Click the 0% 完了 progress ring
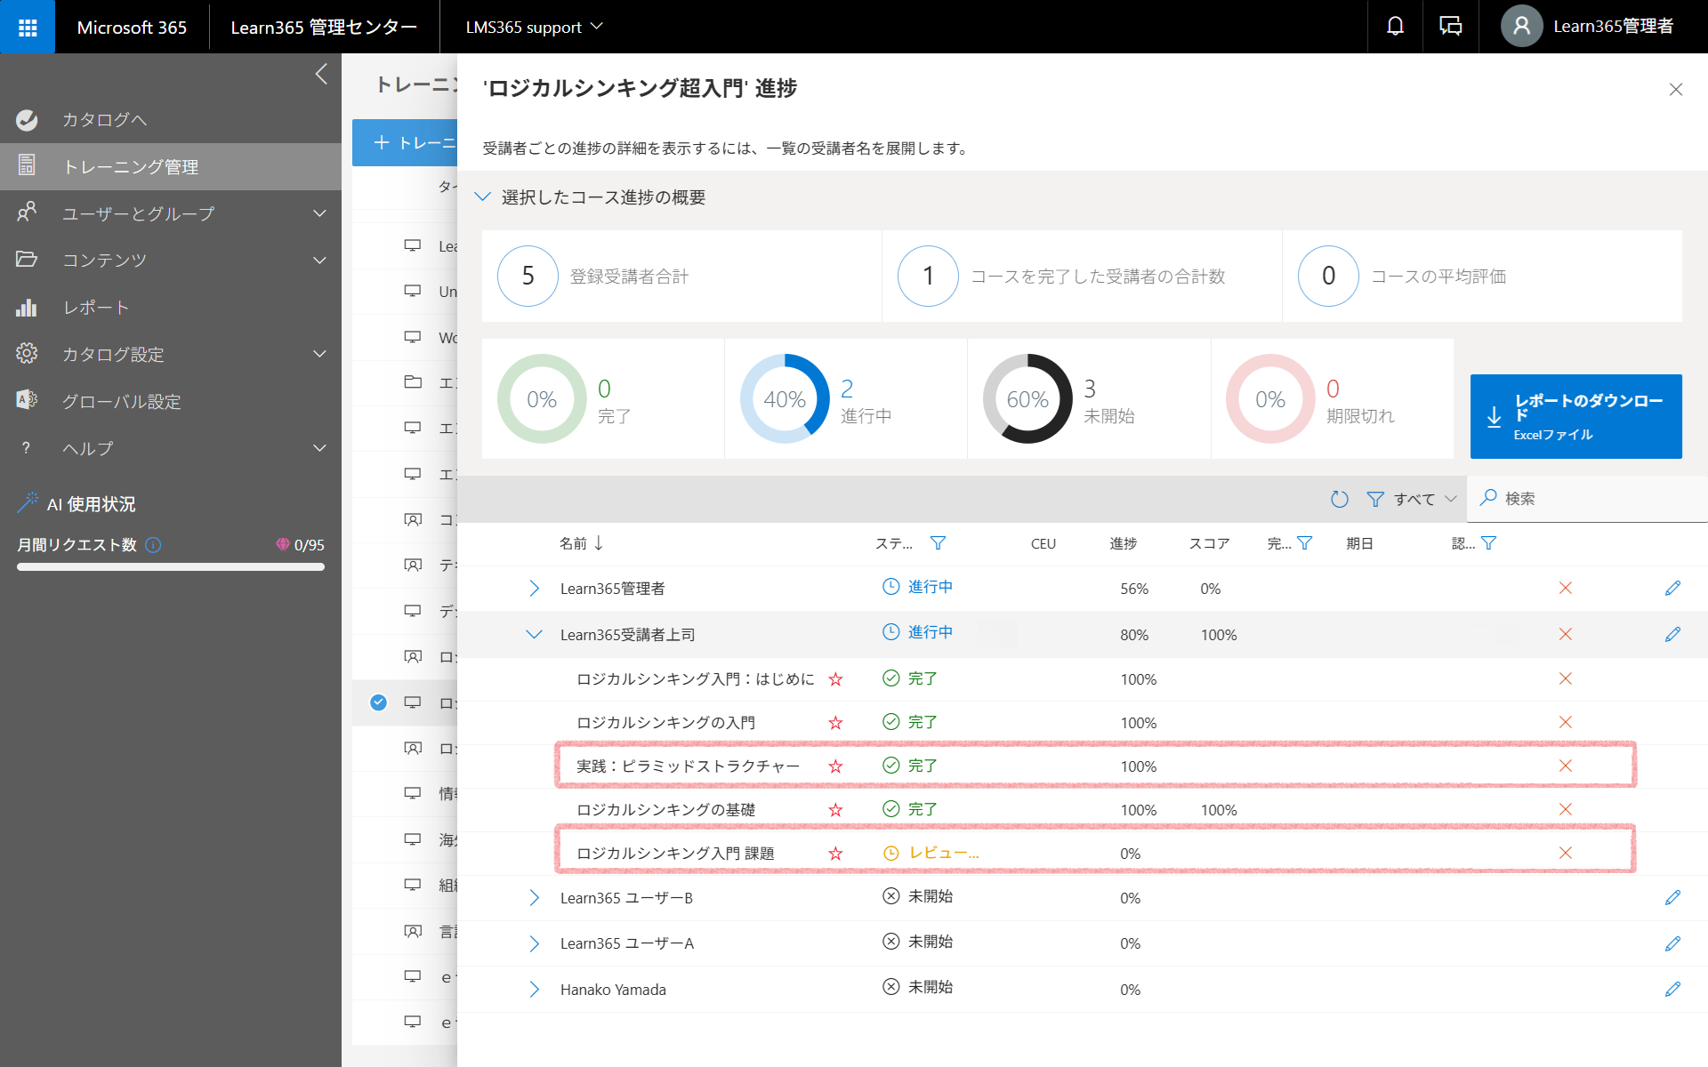The width and height of the screenshot is (1708, 1067). click(x=542, y=399)
